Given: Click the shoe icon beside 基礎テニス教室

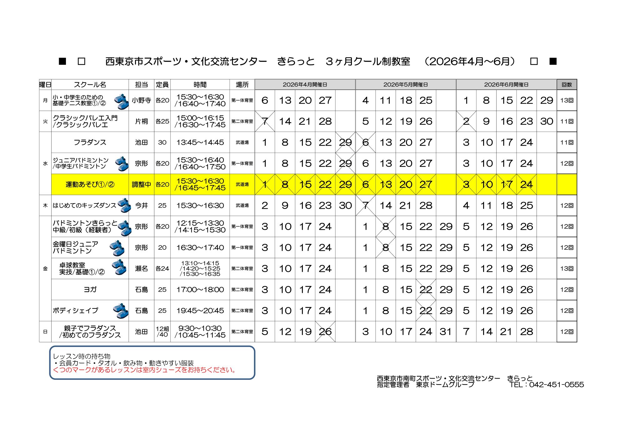Looking at the screenshot, I should [x=122, y=102].
